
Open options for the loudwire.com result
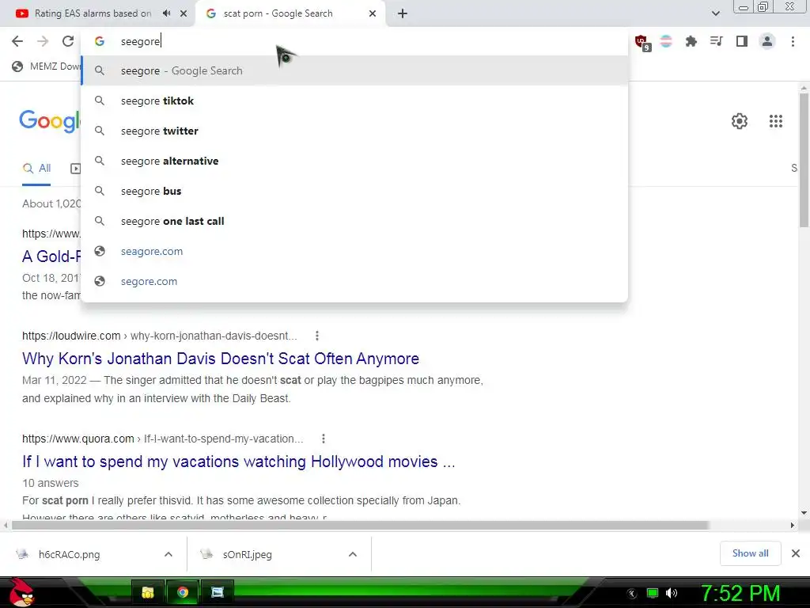click(x=316, y=336)
